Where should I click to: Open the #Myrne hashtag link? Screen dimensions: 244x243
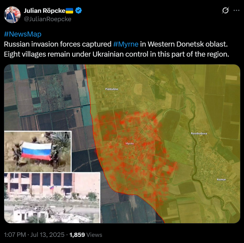[126, 44]
